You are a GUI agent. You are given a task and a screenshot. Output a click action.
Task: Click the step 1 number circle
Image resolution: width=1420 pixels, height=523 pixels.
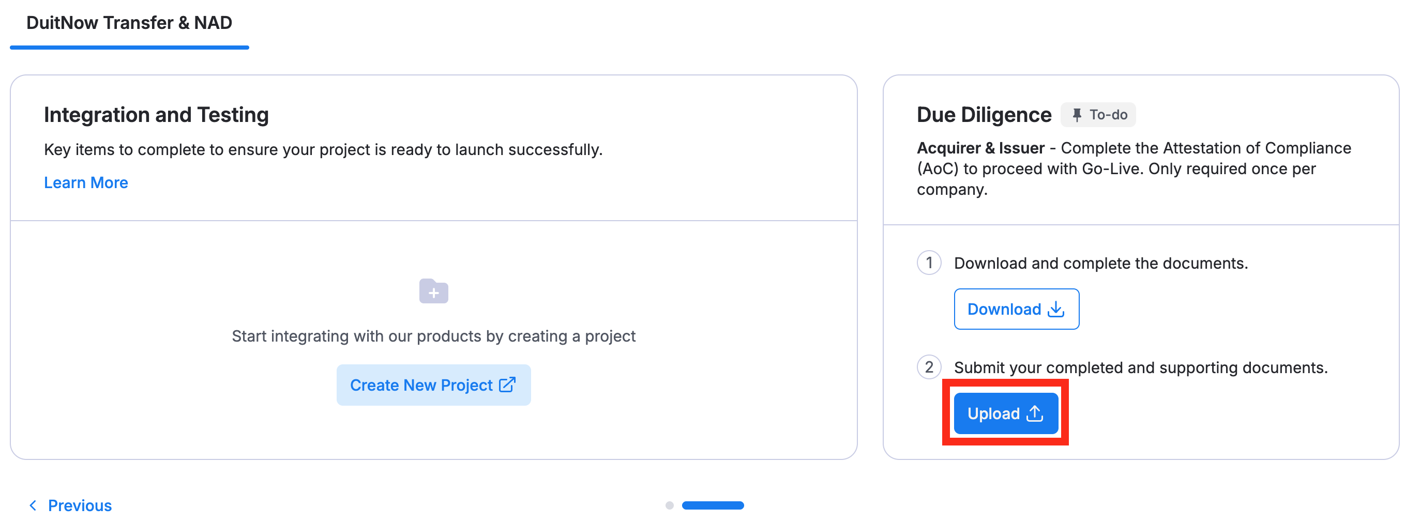click(929, 263)
